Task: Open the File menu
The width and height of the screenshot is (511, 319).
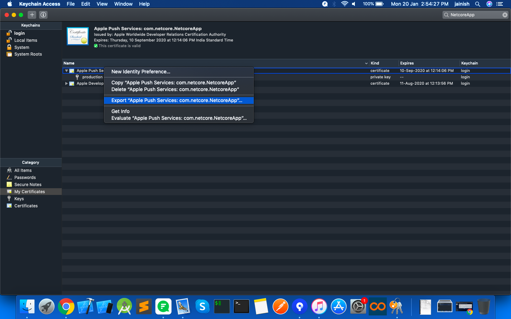Action: pyautogui.click(x=71, y=4)
